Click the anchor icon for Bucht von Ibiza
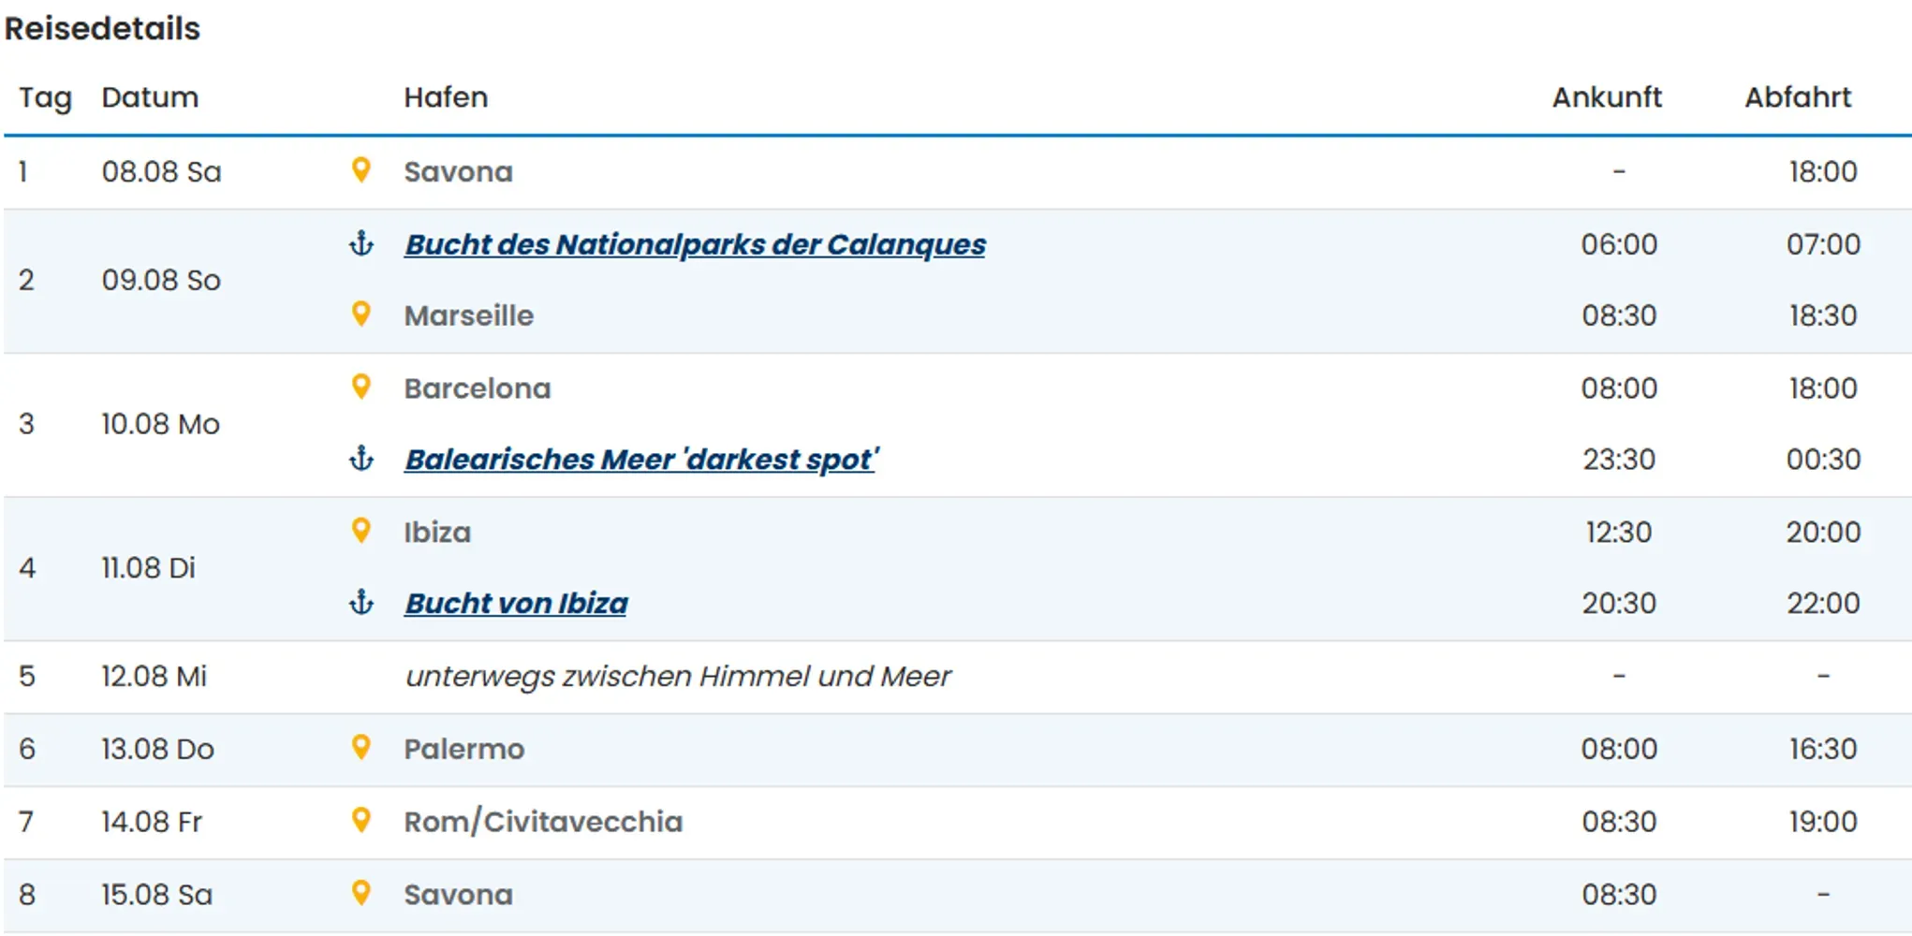The height and width of the screenshot is (936, 1912). (x=360, y=604)
